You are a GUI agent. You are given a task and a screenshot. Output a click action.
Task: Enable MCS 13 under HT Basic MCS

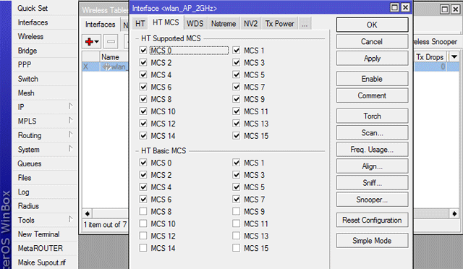tap(237, 236)
